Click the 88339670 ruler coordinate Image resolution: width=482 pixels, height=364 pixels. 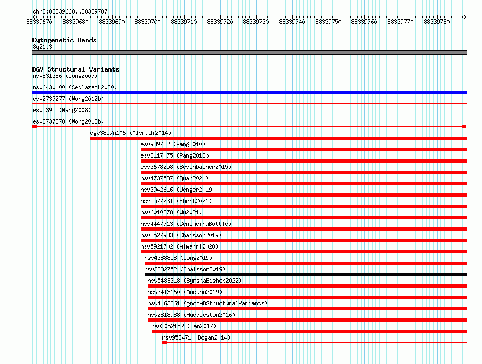40,22
